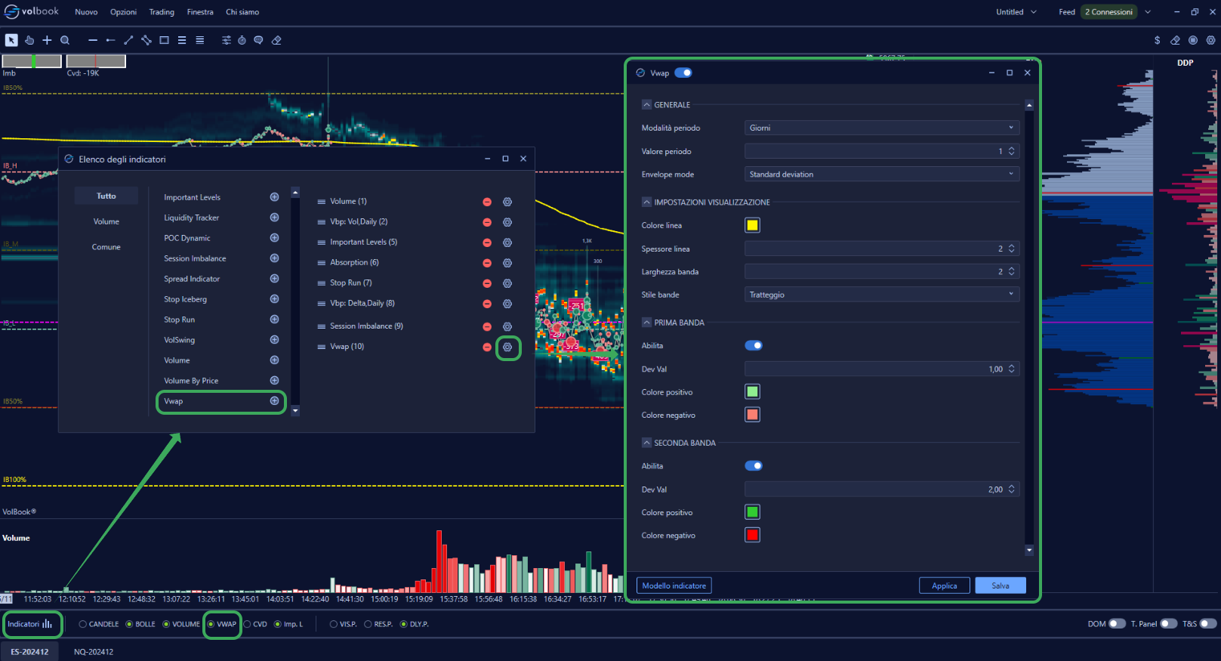1221x661 pixels.
Task: Click the pause icon in top-right toolbar
Action: pos(1193,40)
